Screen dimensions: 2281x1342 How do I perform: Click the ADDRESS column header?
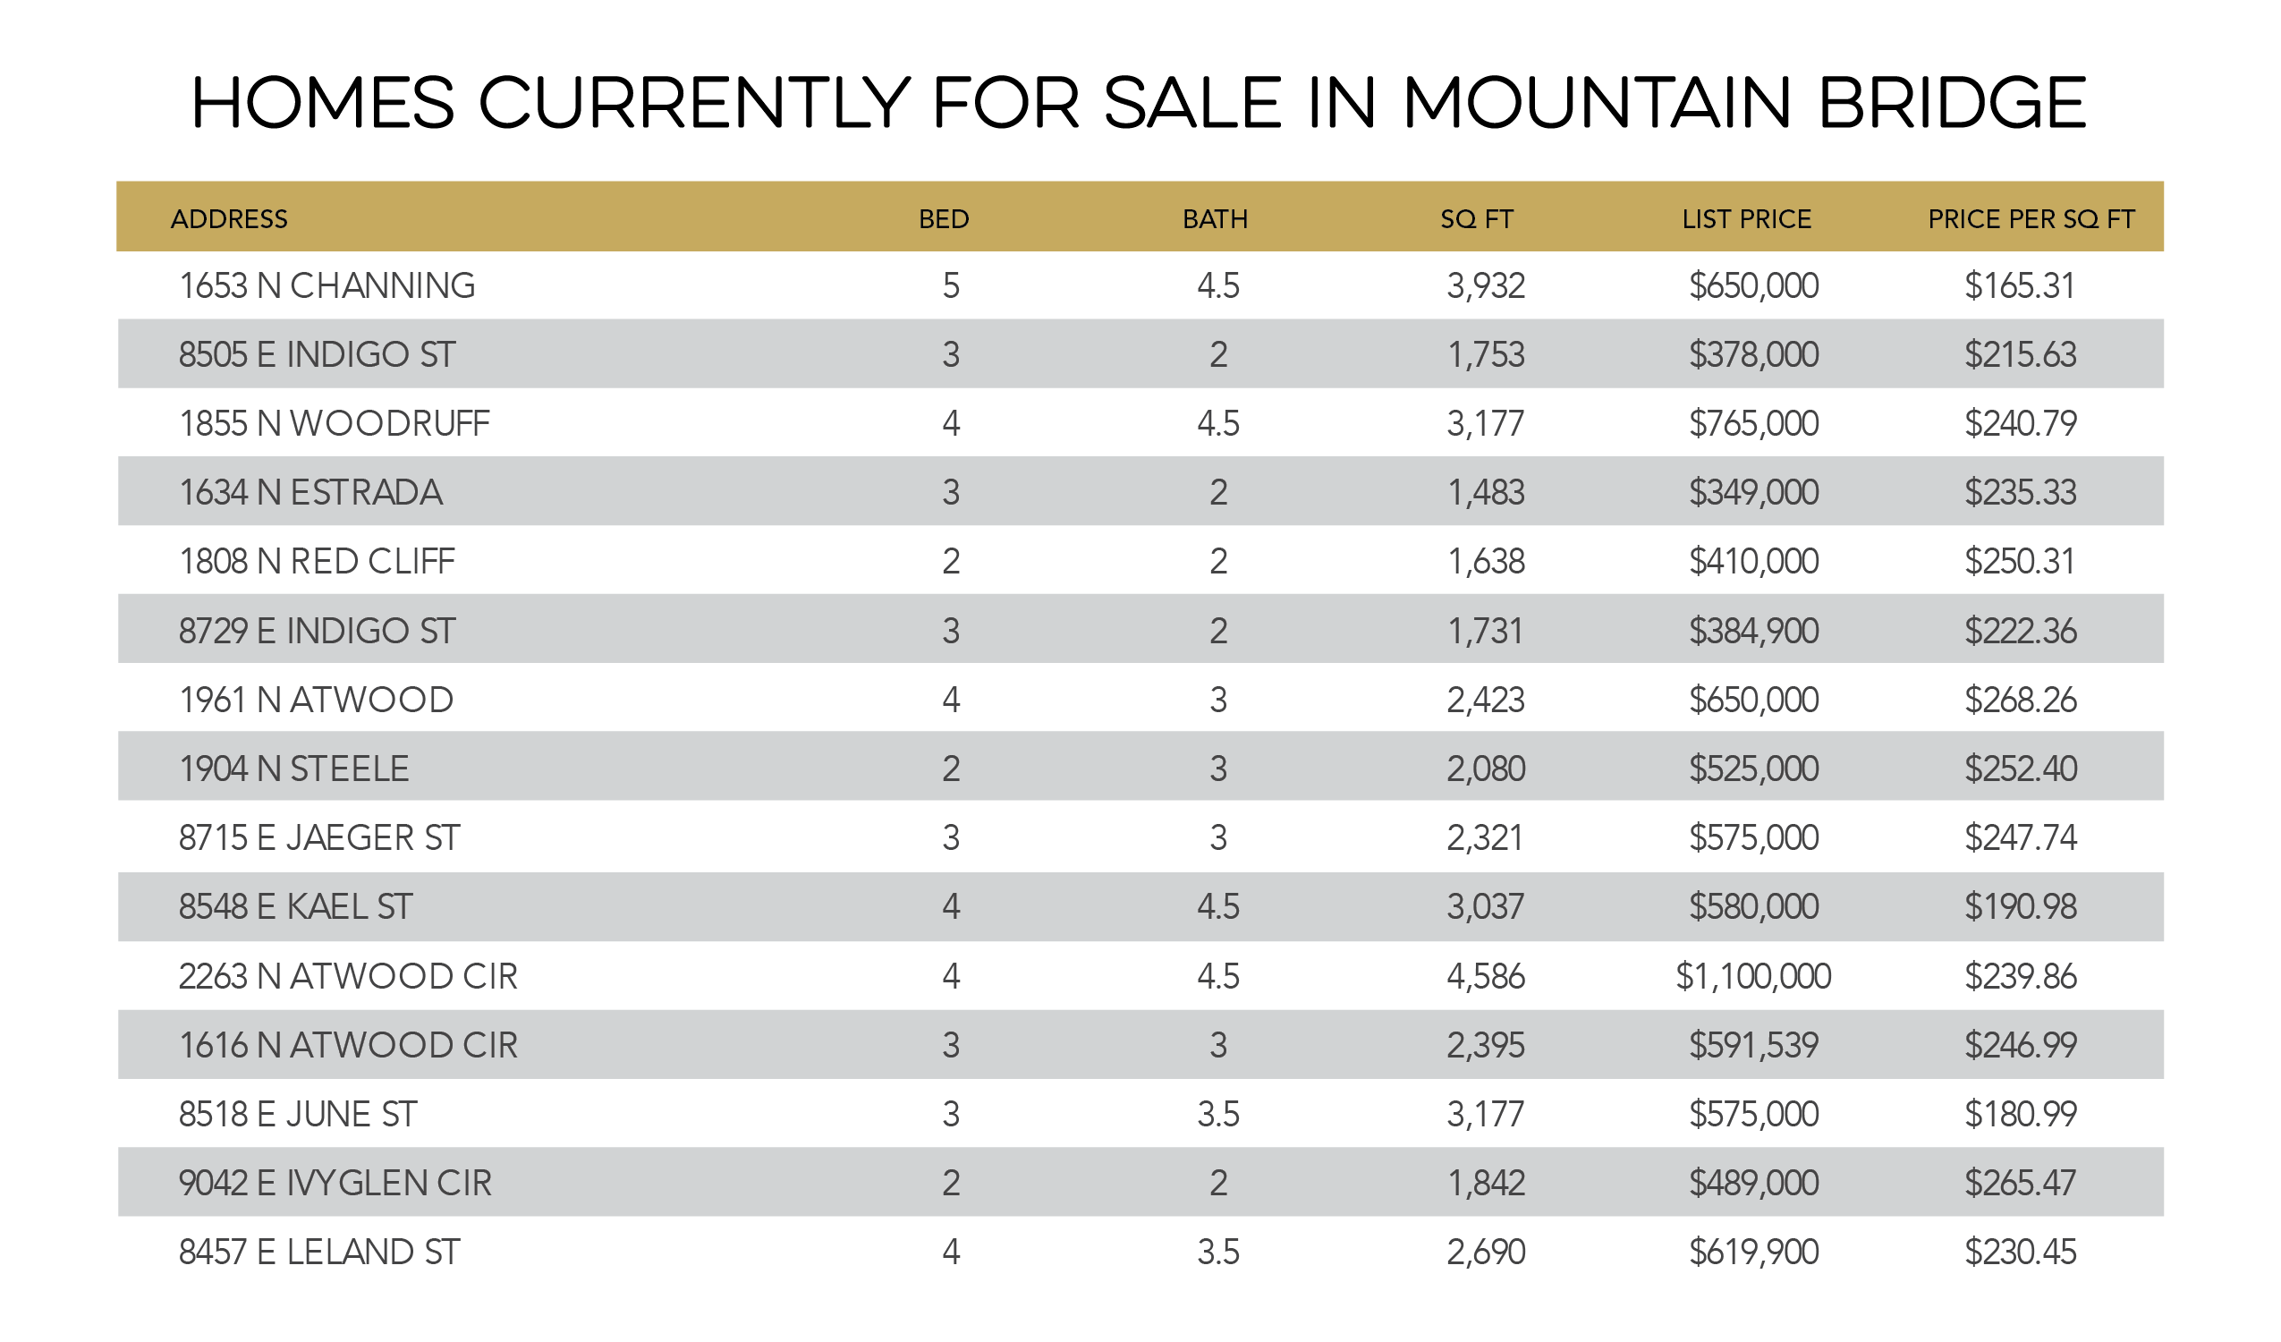[x=229, y=219]
